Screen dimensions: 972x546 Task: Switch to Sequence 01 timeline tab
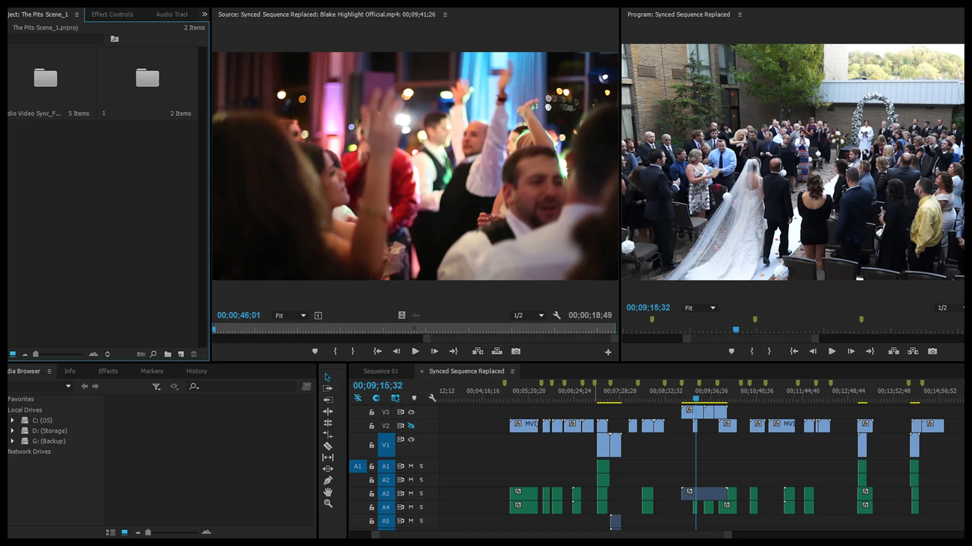point(381,371)
